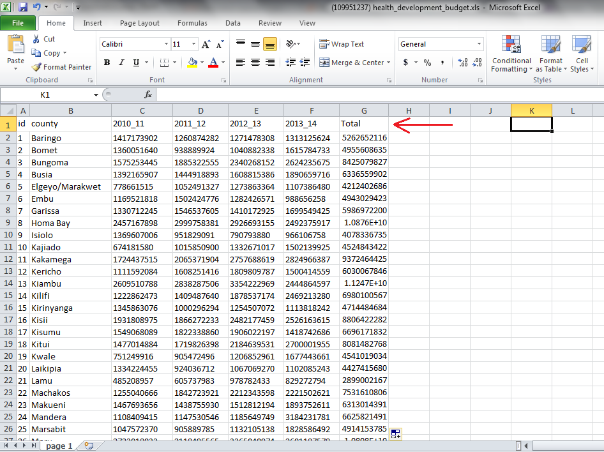Switch to the Review tab
Image resolution: width=604 pixels, height=452 pixels.
click(269, 23)
